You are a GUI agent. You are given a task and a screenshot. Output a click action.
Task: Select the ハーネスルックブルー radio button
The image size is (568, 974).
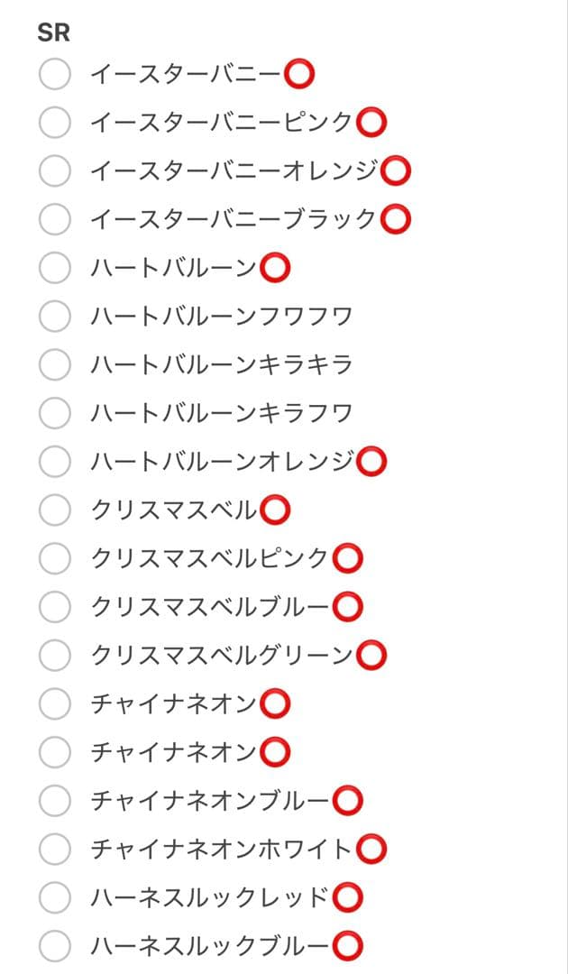tap(54, 945)
